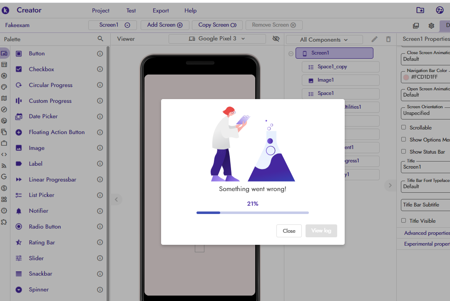Screen dimensions: 450x301
Task: Click the View log button
Action: pyautogui.click(x=321, y=231)
